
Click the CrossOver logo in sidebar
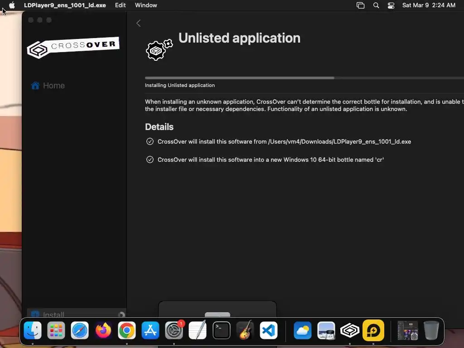coord(73,47)
